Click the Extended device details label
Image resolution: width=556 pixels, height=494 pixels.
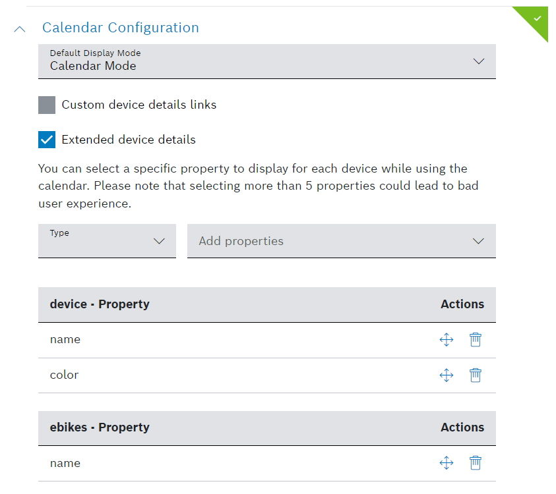129,140
